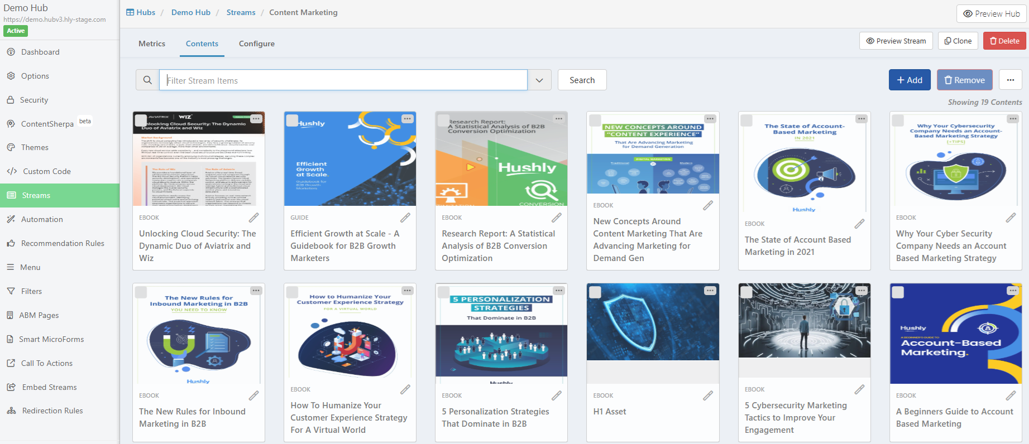Click the ABM Pages building icon
The width and height of the screenshot is (1029, 444).
[x=10, y=315]
